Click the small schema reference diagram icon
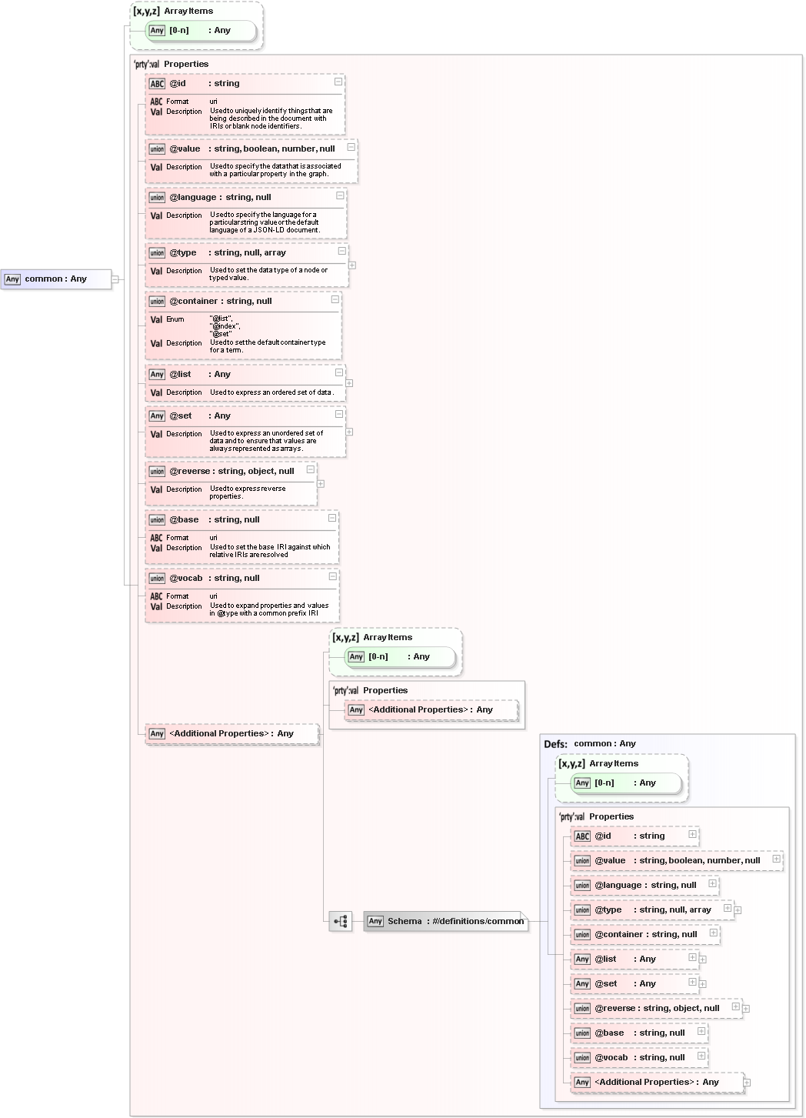This screenshot has width=806, height=1118. coord(341,921)
